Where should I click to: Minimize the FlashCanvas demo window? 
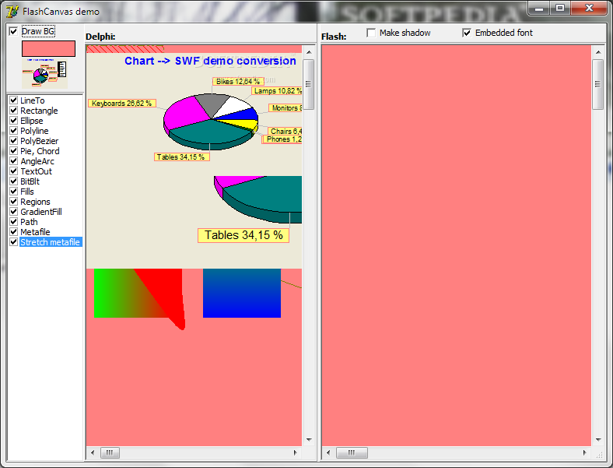[539, 8]
